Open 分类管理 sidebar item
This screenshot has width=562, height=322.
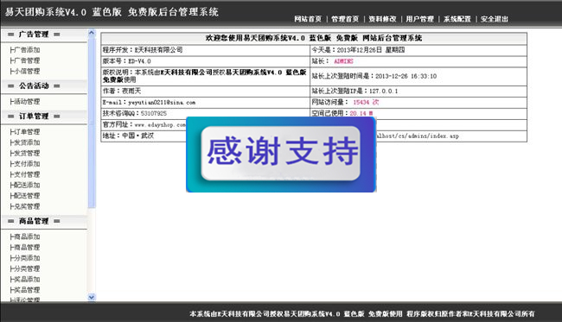tap(25, 268)
